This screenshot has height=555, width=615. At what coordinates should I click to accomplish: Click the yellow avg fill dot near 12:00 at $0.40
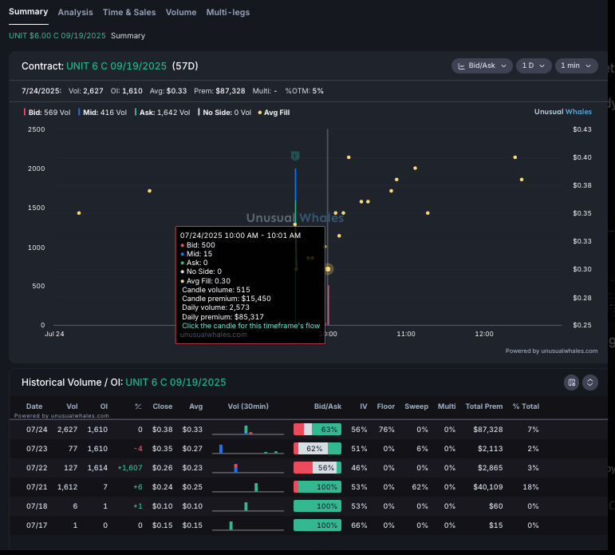tap(515, 157)
